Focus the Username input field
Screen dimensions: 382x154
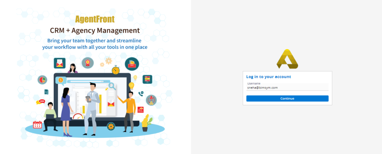(287, 87)
